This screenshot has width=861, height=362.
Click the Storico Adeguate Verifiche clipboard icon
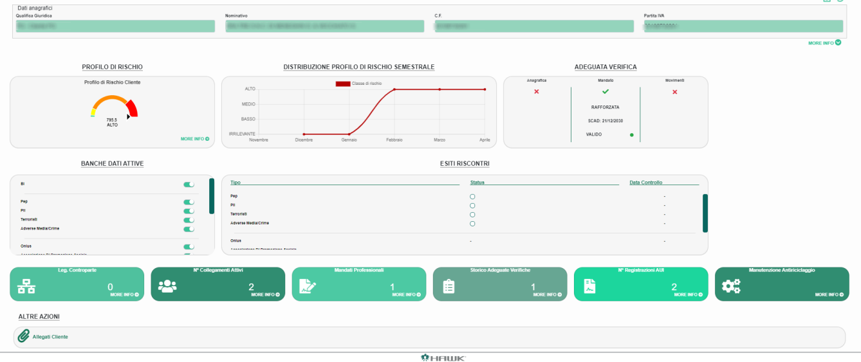tap(449, 287)
